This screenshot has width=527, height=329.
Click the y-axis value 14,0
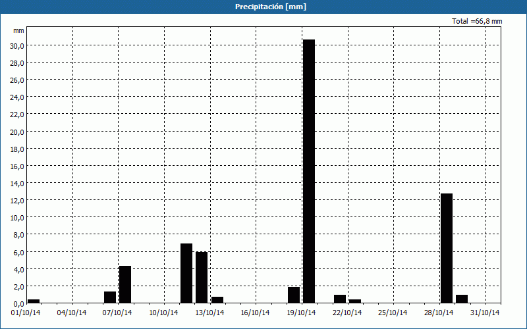click(17, 184)
